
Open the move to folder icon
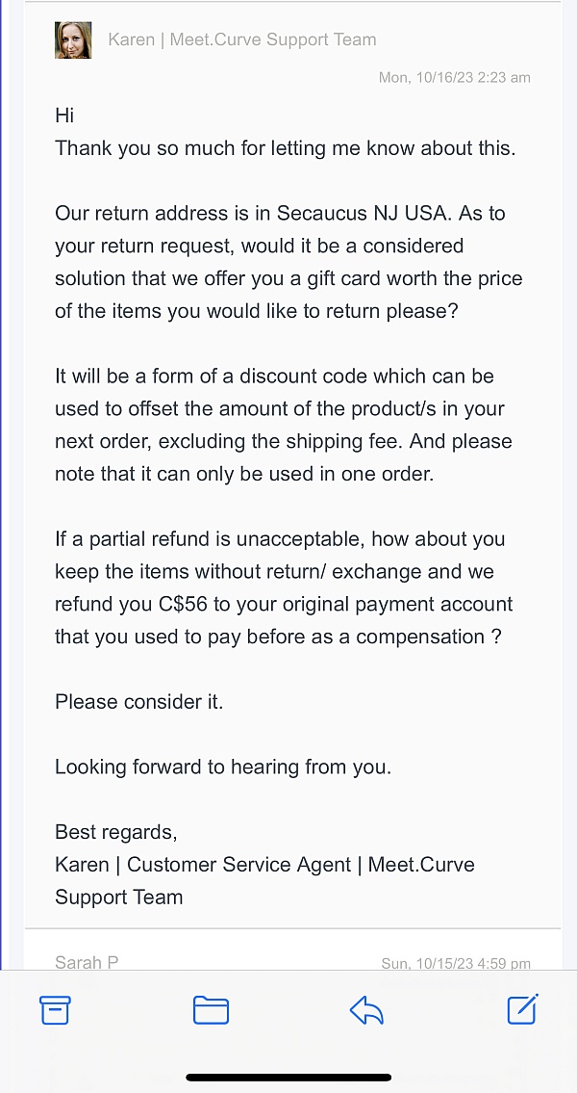[211, 1009]
